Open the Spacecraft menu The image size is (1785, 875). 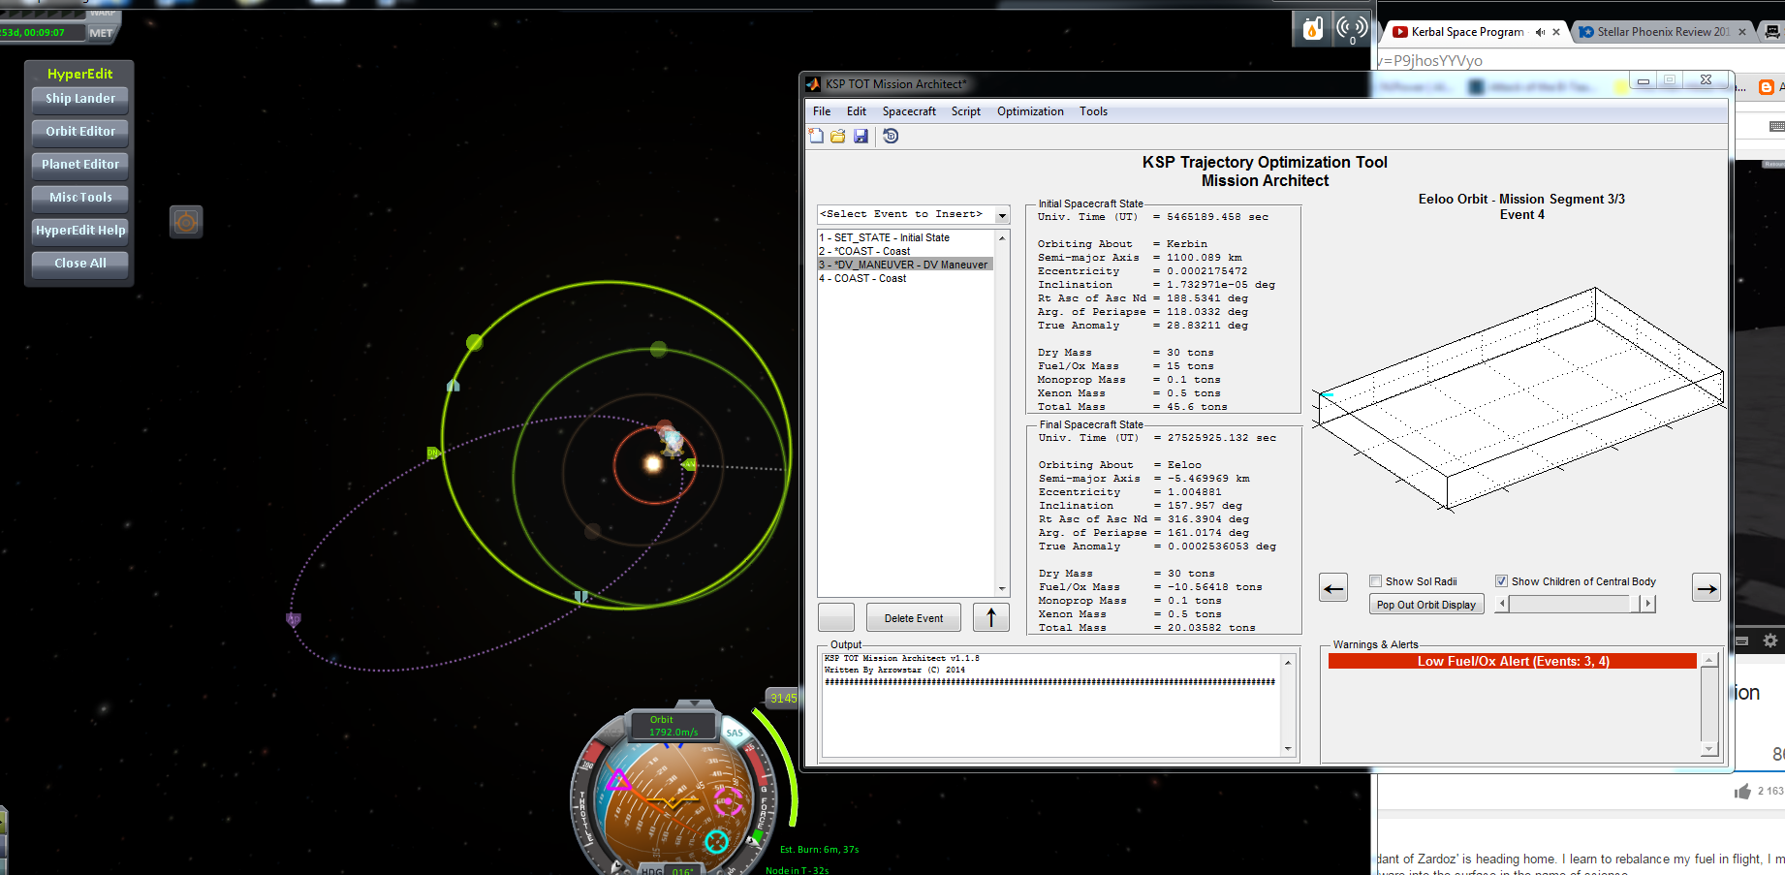(909, 111)
